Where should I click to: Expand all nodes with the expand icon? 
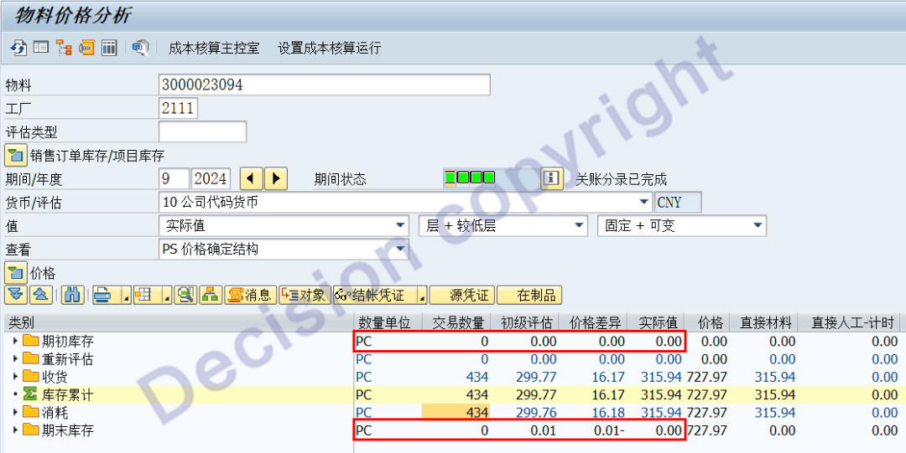(x=16, y=295)
